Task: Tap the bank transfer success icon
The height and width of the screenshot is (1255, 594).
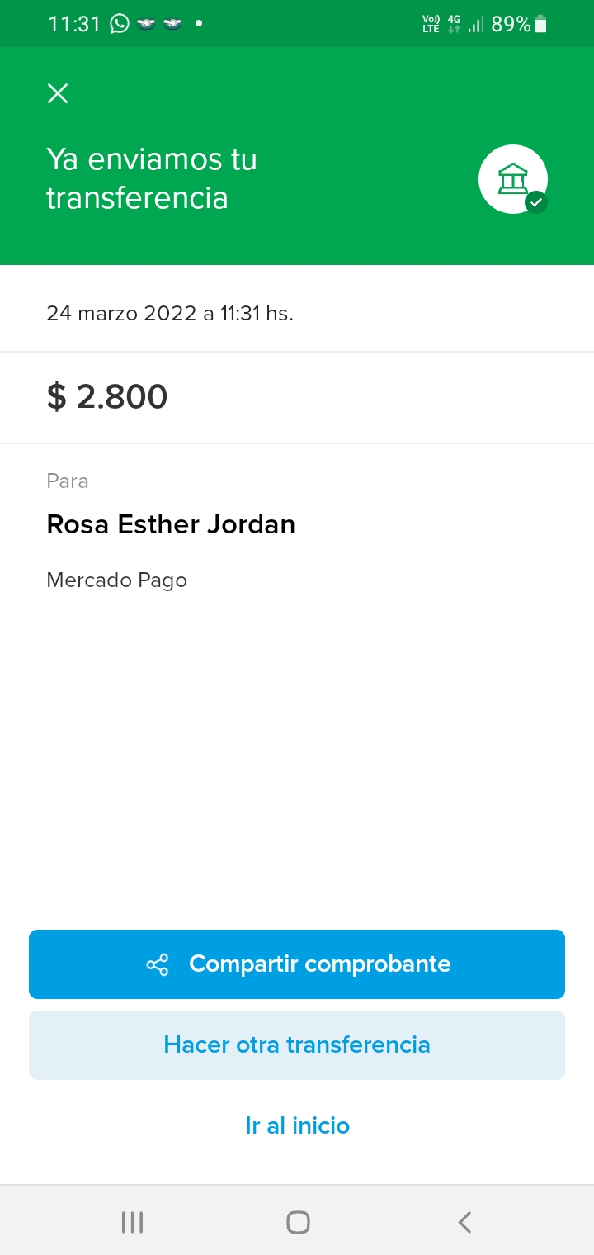Action: (511, 178)
